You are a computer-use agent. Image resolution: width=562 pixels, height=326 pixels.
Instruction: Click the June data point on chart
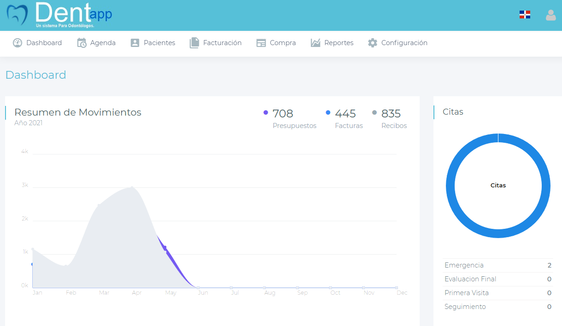(198, 288)
